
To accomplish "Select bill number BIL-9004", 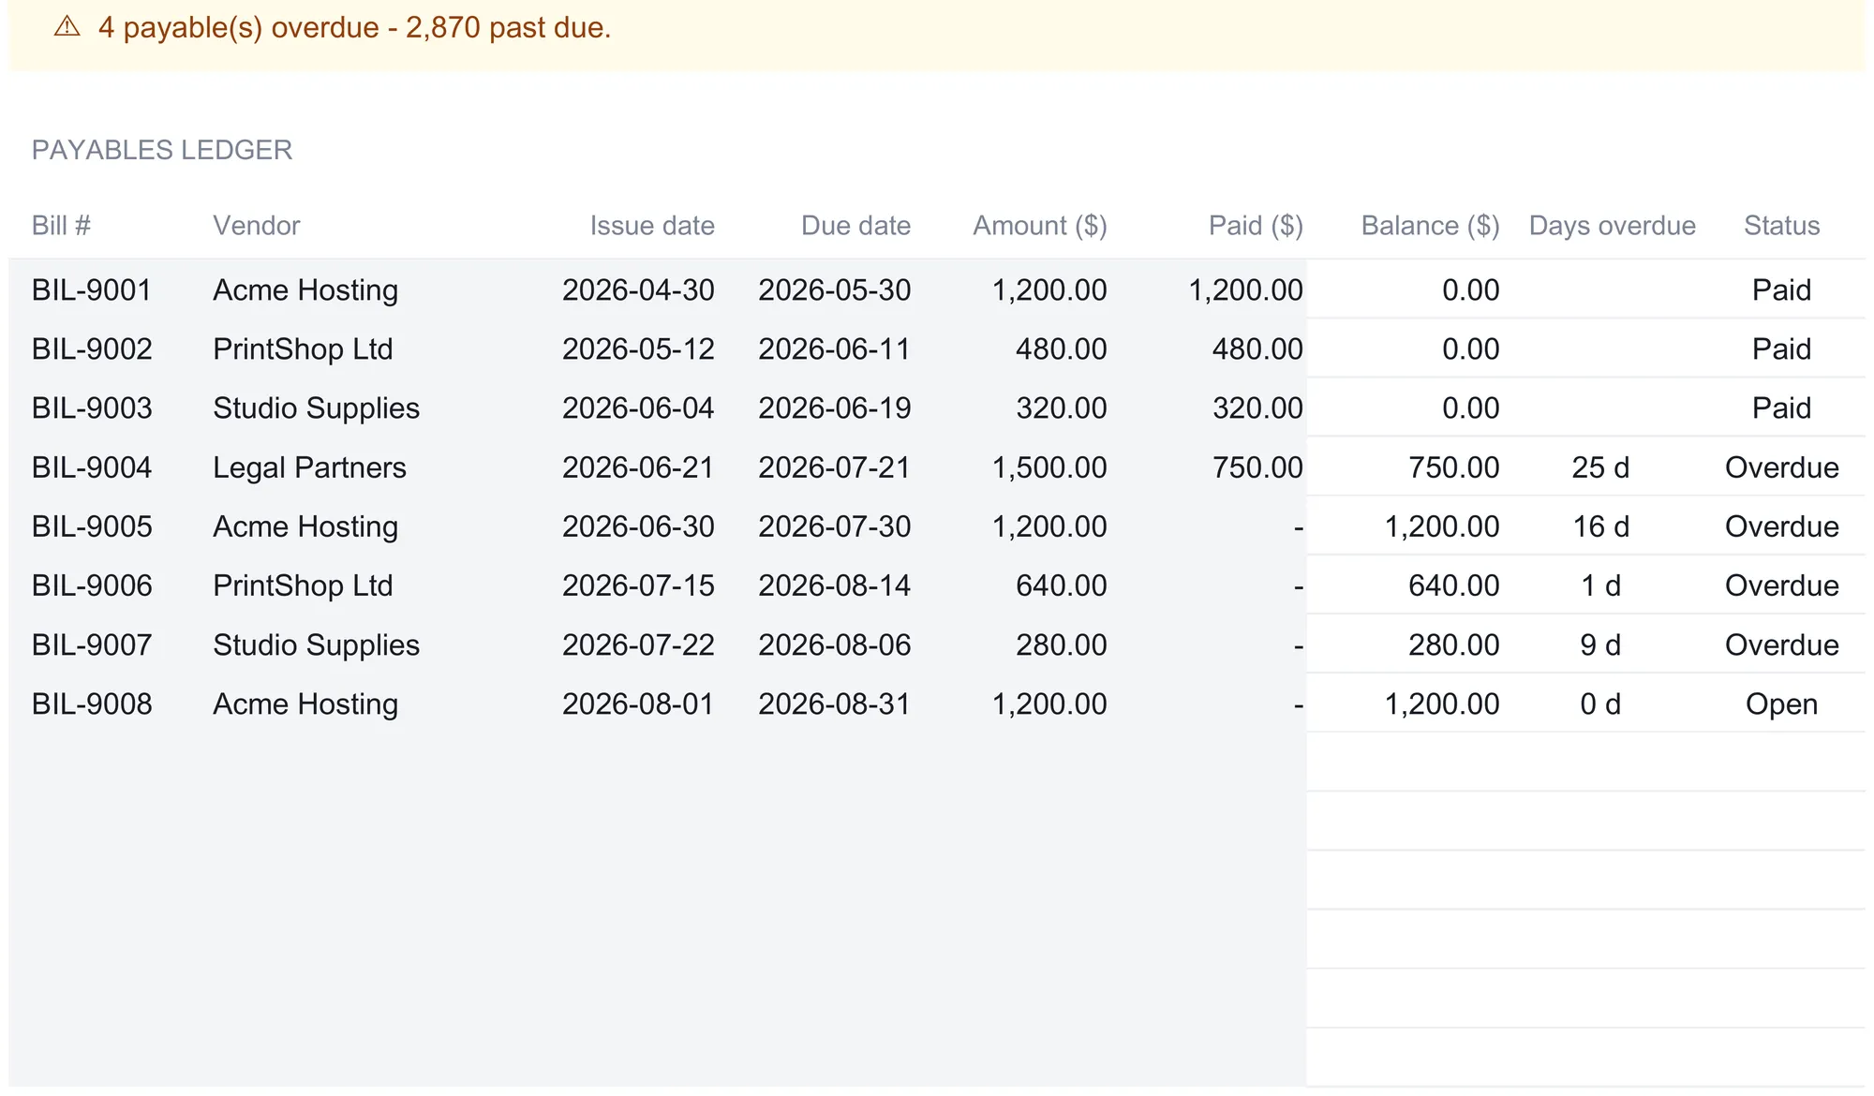I will point(92,467).
